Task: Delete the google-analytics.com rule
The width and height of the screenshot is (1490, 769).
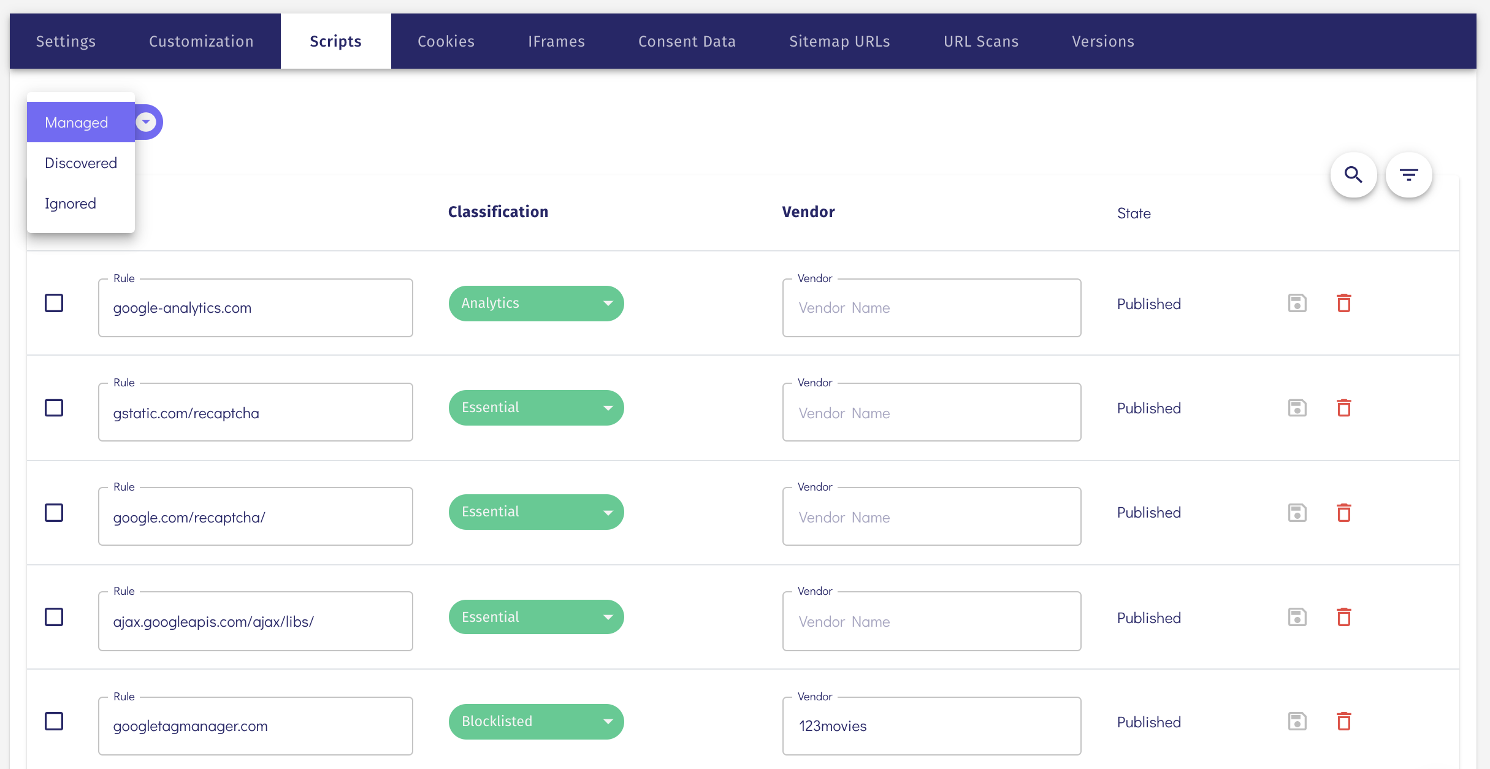Action: tap(1343, 304)
